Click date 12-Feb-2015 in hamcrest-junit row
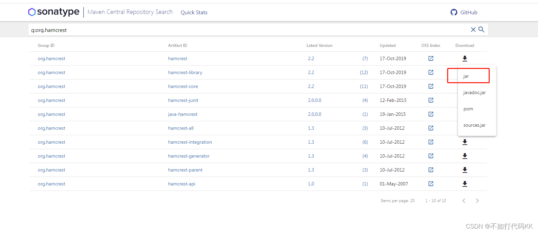538x233 pixels. pyautogui.click(x=393, y=100)
